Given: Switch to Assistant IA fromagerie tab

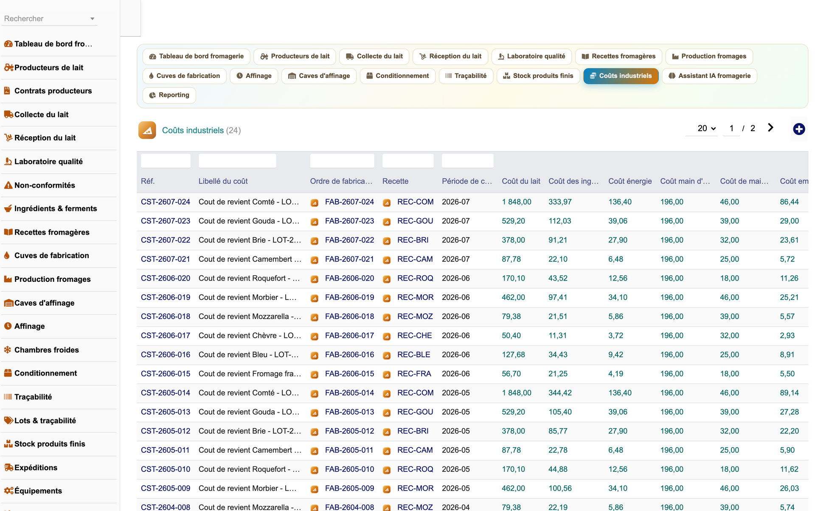Looking at the screenshot, I should coord(709,76).
